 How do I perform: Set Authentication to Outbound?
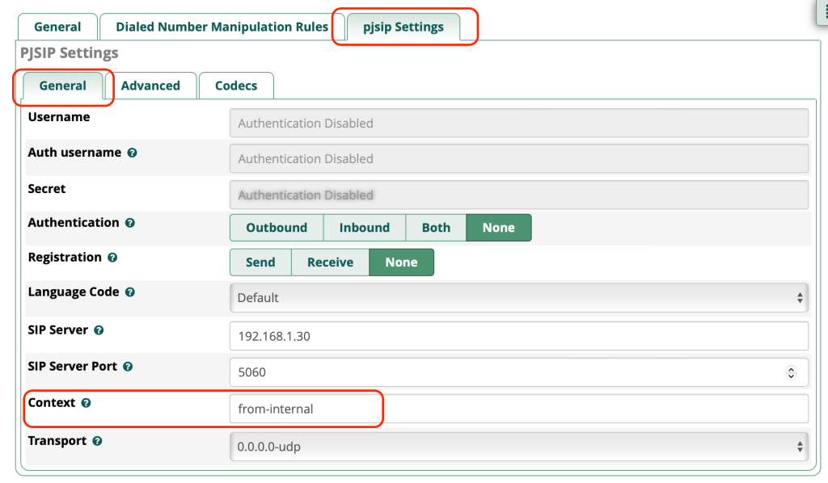tap(277, 228)
